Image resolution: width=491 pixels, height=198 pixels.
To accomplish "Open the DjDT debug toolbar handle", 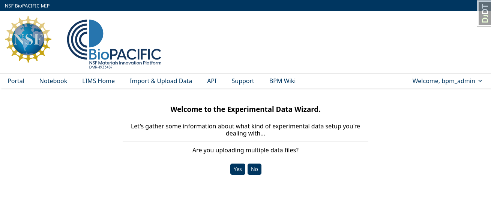I will [x=484, y=14].
